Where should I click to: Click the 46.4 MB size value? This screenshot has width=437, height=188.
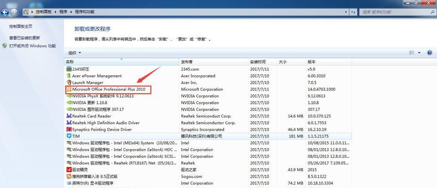coord(295,129)
